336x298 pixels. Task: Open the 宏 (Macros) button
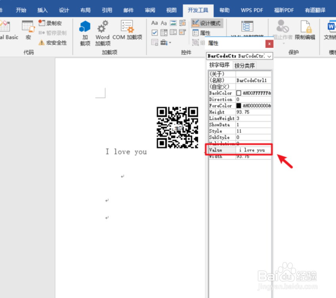pos(28,30)
